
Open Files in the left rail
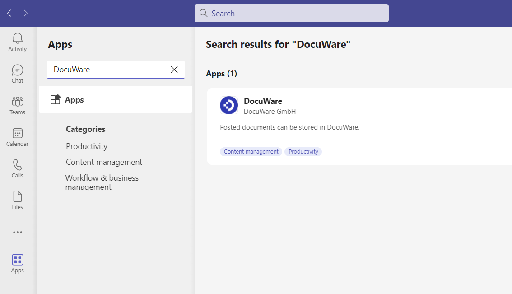pyautogui.click(x=17, y=200)
